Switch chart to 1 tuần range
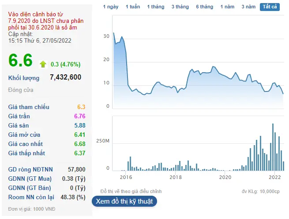The width and height of the screenshot is (289, 219). 132,7
